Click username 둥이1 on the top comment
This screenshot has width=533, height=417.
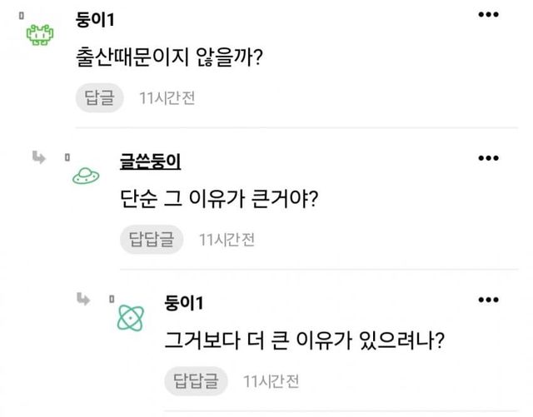[96, 18]
